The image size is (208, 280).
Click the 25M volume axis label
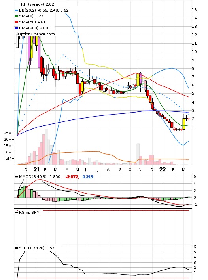click(8, 133)
